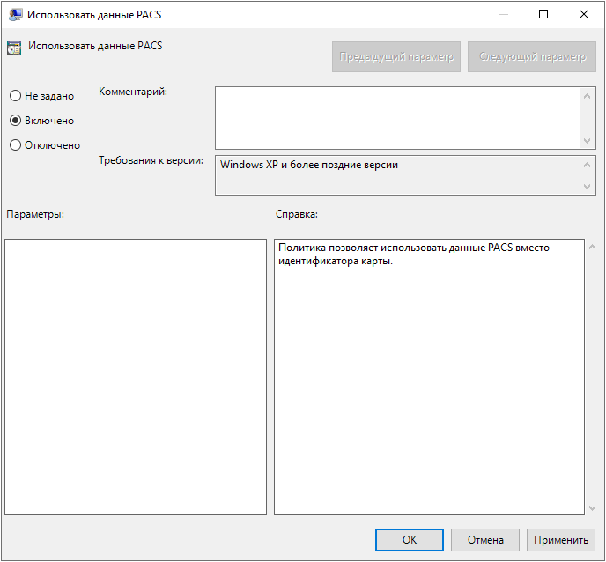The height and width of the screenshot is (562, 606).
Task: Click the policy icon beside the PACS heading
Action: click(14, 48)
